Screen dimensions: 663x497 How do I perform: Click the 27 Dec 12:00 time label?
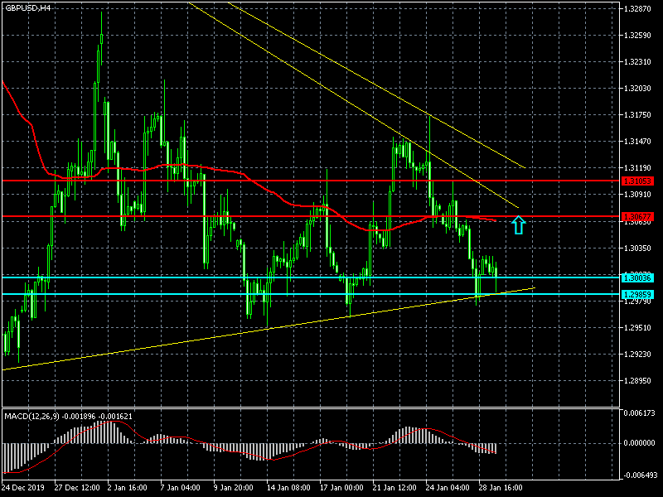coord(77,488)
